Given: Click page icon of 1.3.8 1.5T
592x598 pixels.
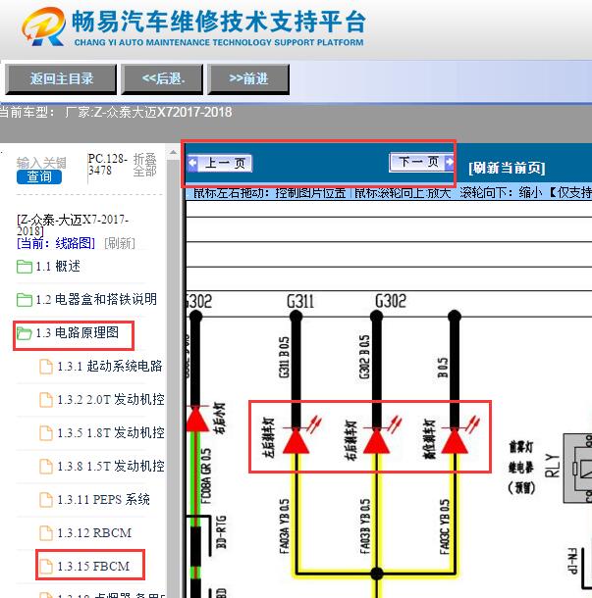Looking at the screenshot, I should tap(46, 467).
